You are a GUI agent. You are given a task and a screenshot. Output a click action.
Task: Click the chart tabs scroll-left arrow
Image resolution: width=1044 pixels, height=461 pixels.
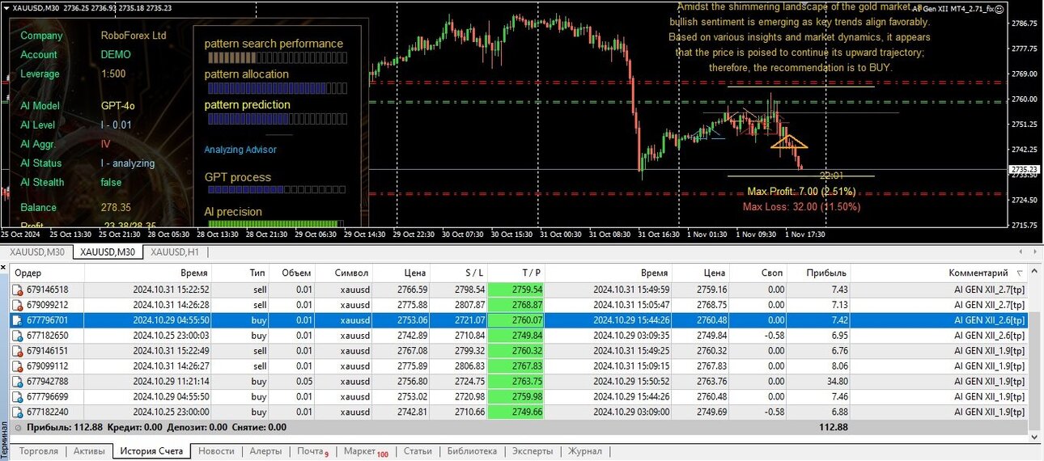click(1020, 252)
